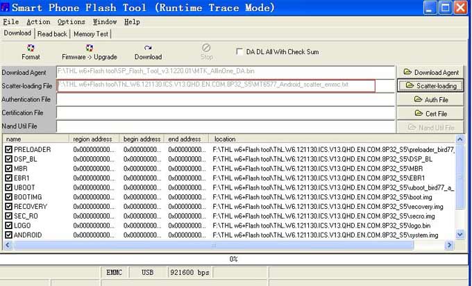Click the system.img location cell
The height and width of the screenshot is (286, 472).
326,235
